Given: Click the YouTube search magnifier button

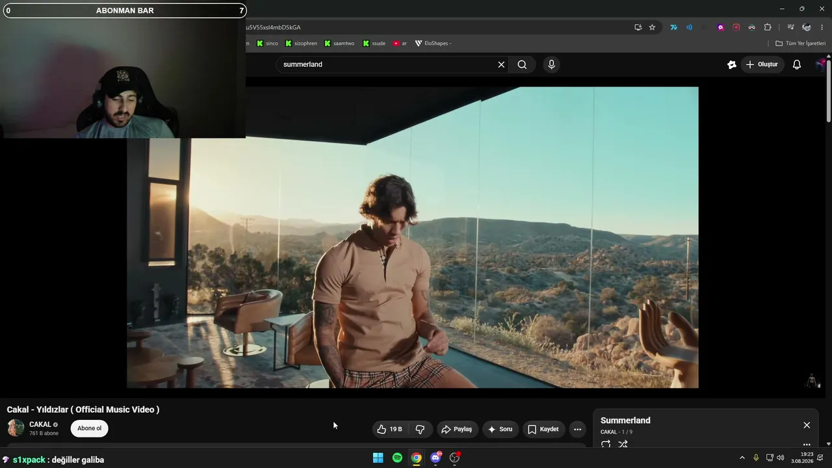Looking at the screenshot, I should [522, 64].
